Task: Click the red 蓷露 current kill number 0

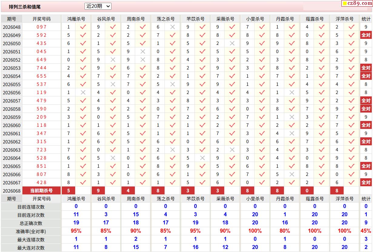Action: (x=307, y=191)
